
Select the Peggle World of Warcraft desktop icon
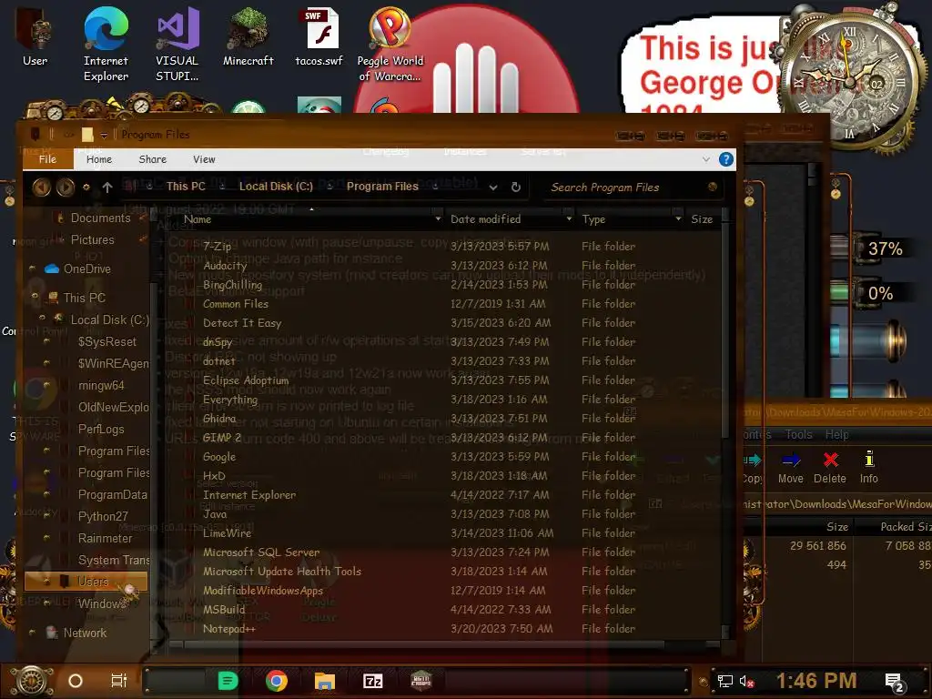390,45
